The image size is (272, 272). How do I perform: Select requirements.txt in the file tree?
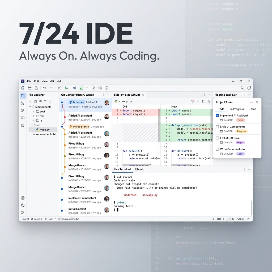click(x=45, y=134)
